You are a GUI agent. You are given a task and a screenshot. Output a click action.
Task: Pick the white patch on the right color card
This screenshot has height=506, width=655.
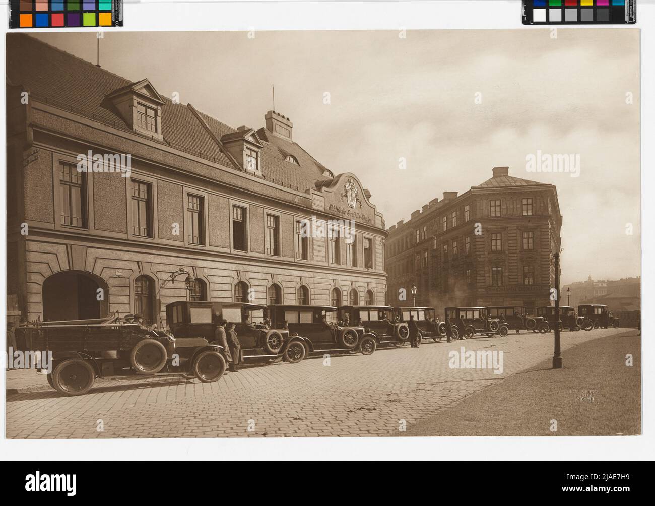coord(539,16)
